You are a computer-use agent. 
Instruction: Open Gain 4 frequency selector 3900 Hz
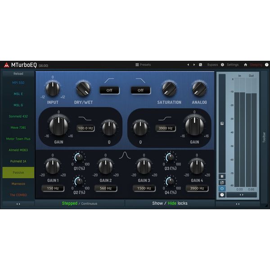coord(197,189)
